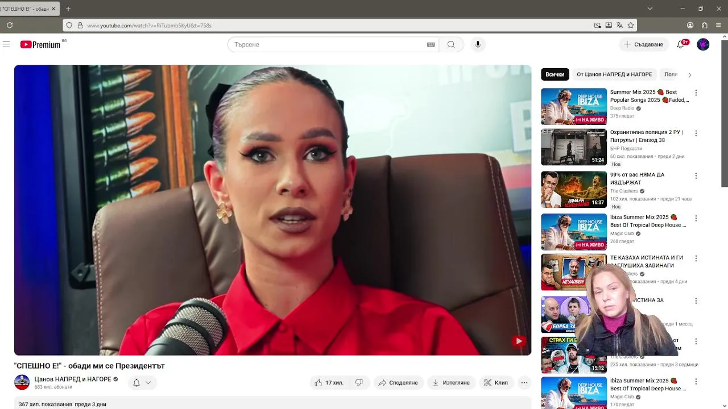Open options for Ibiza Summer Mix 260 гледат video
This screenshot has width=728, height=409.
pyautogui.click(x=696, y=218)
